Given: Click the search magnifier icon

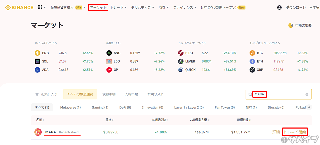Looking at the screenshot, I should tap(250, 94).
